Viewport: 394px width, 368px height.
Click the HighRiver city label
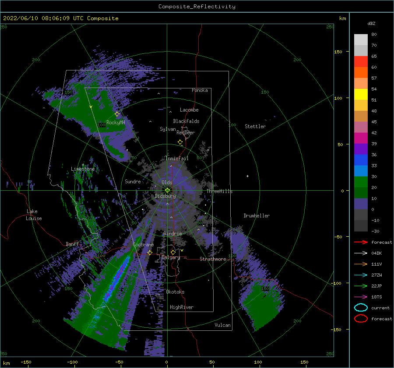pos(182,307)
